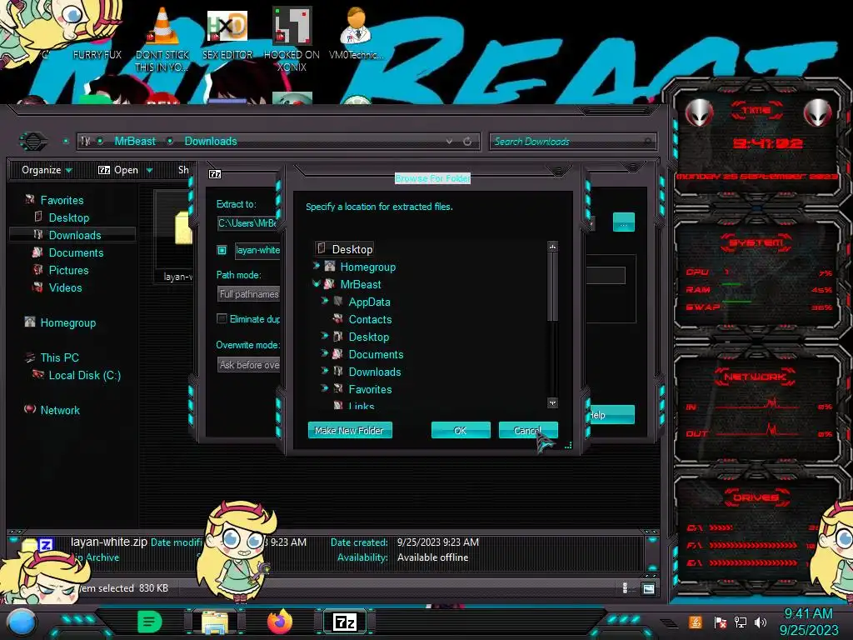Collapse the MrBeast node in folder tree
Image resolution: width=853 pixels, height=640 pixels.
coord(316,283)
